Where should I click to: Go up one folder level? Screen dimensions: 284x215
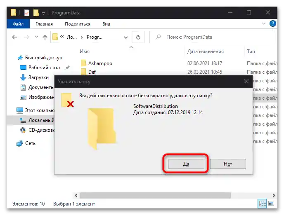45,37
